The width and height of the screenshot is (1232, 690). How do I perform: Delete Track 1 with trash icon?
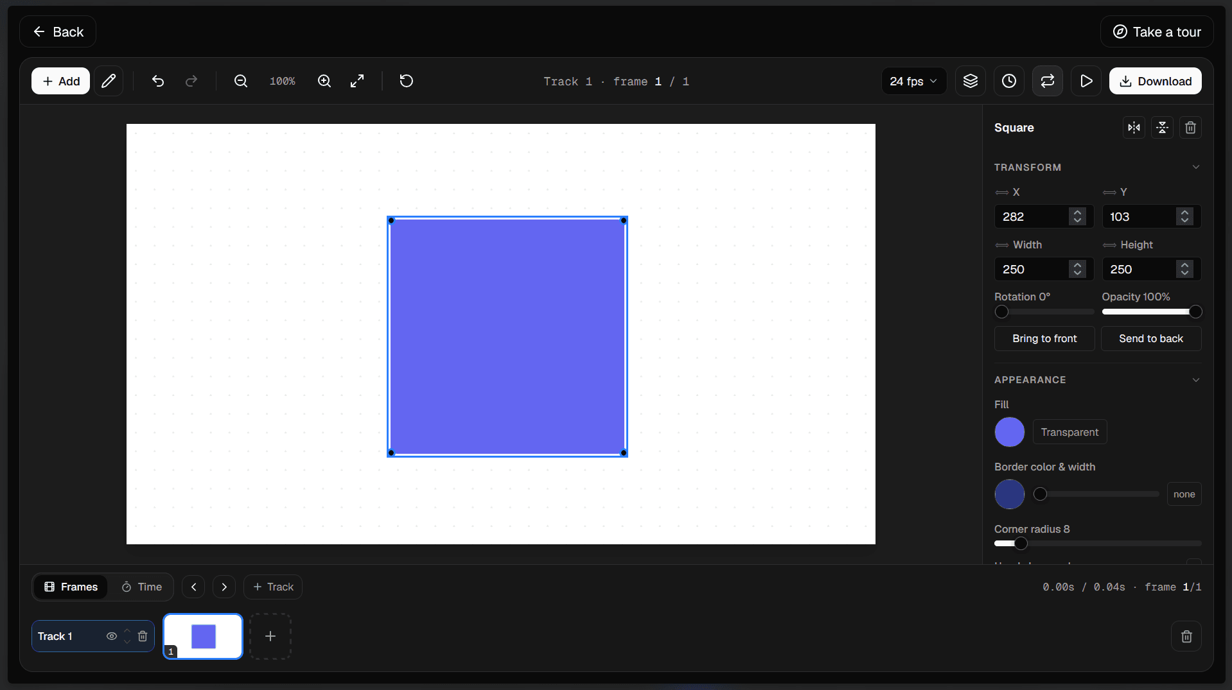click(x=143, y=636)
